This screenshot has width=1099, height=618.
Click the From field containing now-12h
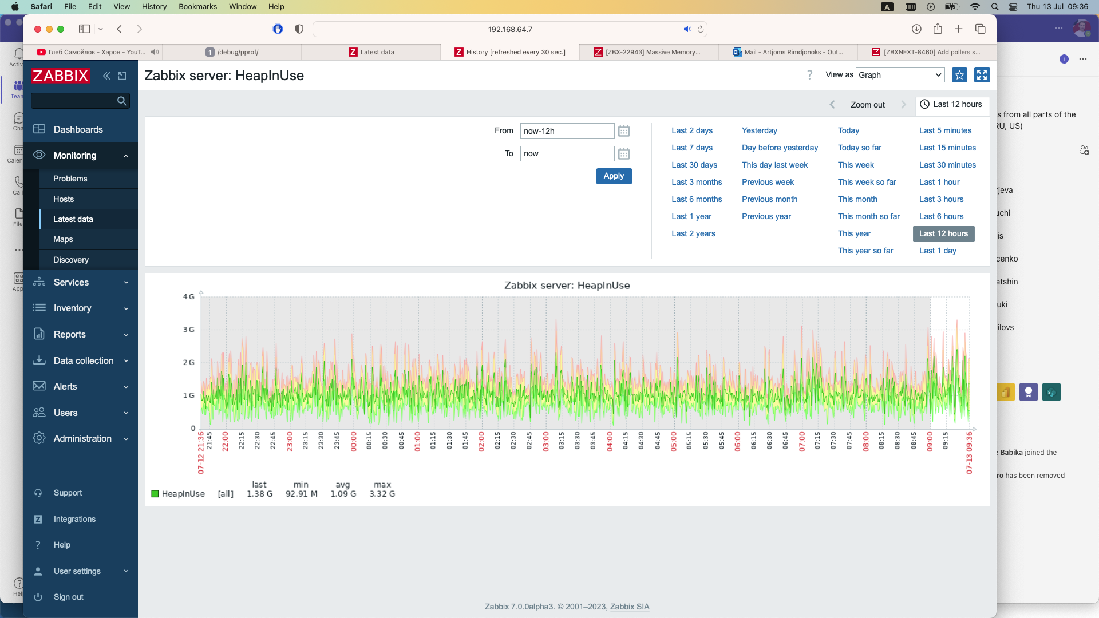pos(567,131)
